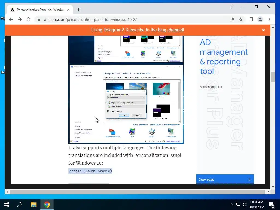Image resolution: width=280 pixels, height=210 pixels.
Task: Open File Explorer from the taskbar
Action: (33, 205)
